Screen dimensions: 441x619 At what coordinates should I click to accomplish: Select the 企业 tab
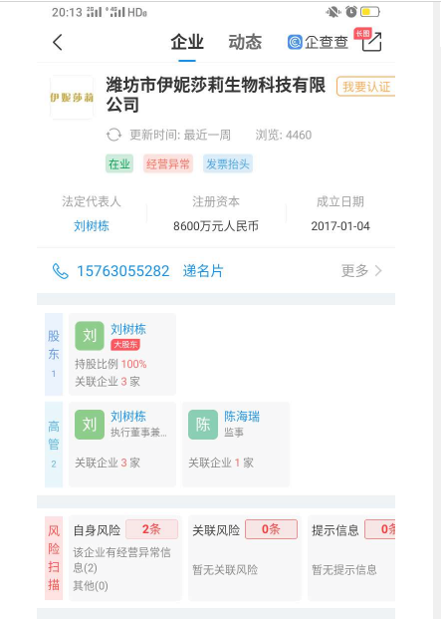point(187,42)
